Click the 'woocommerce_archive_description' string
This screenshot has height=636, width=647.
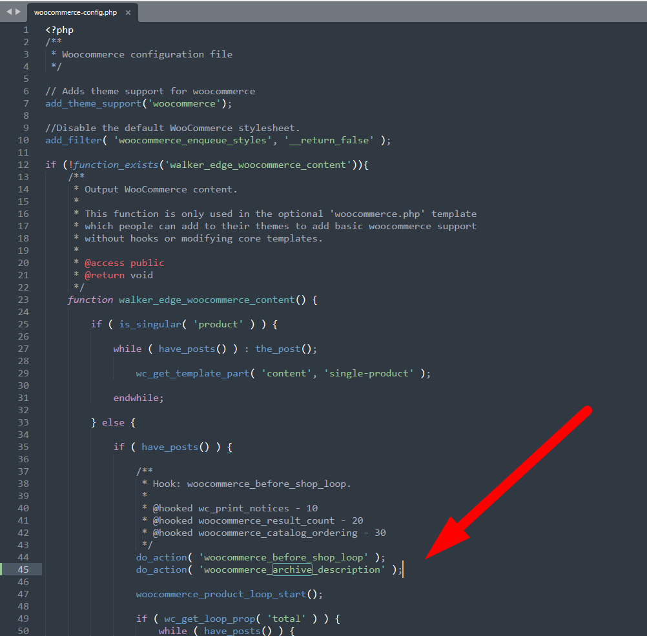[292, 570]
